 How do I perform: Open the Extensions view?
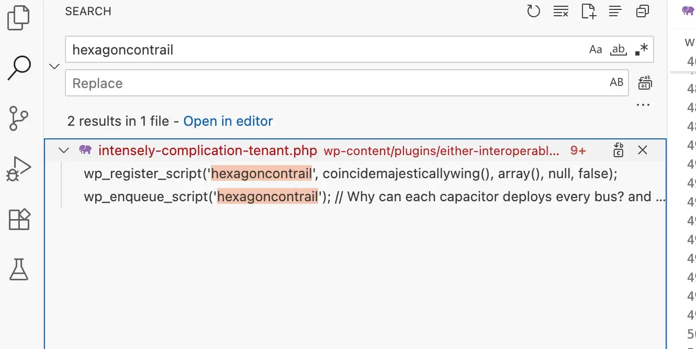[19, 220]
